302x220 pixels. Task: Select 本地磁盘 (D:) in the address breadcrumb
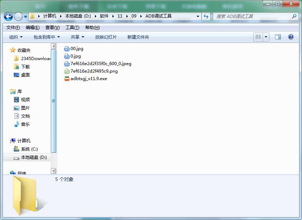click(x=78, y=16)
